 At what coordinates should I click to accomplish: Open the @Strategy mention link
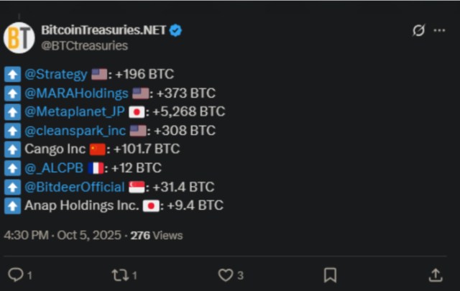(x=56, y=74)
